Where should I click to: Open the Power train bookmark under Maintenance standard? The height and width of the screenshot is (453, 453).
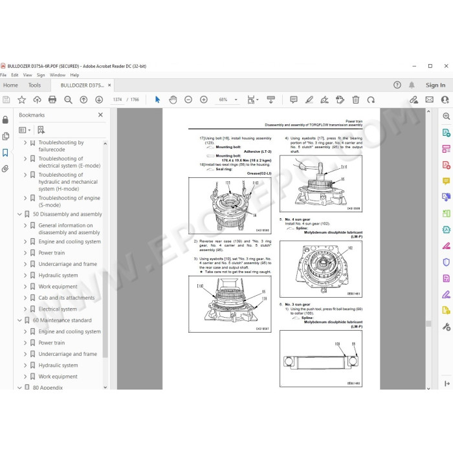pos(52,342)
